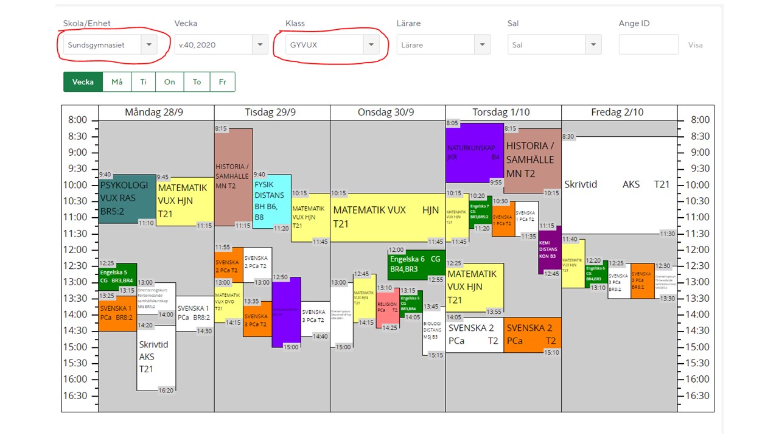This screenshot has width=779, height=438.
Task: Open Tuesday's white SVENSKA 3 PCa T2 block
Action: 315,319
